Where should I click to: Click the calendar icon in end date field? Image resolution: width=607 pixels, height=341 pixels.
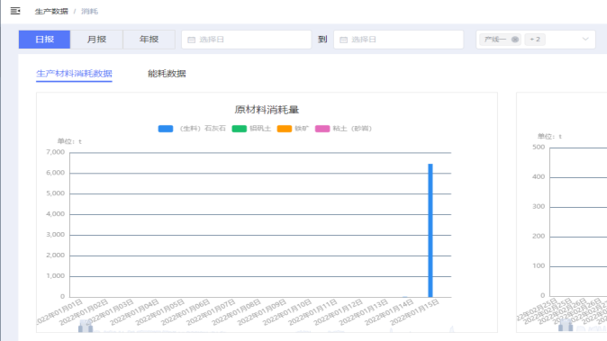343,40
